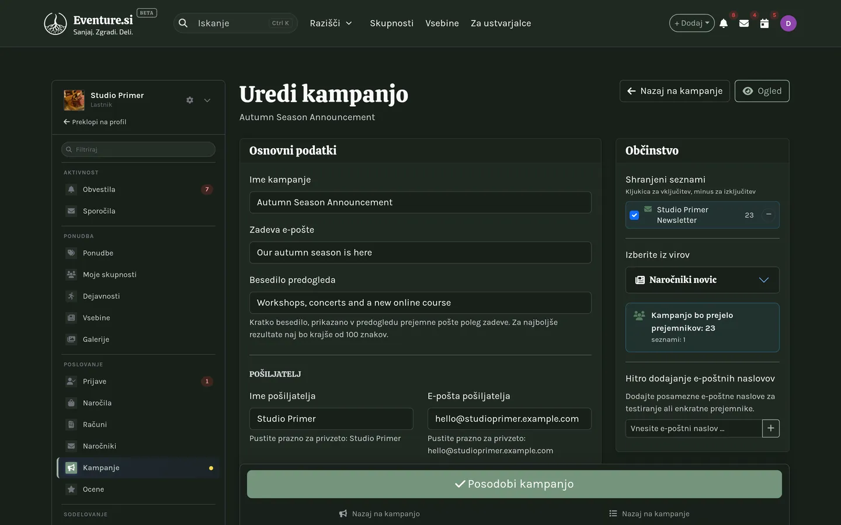
Task: Open Studio Primer settings gear
Action: point(190,100)
